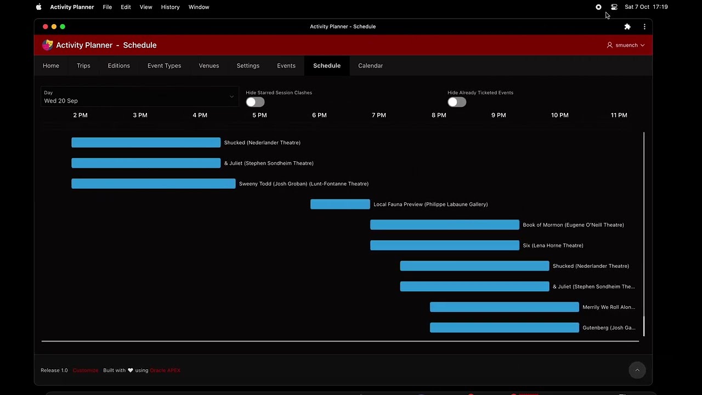Click the 6 PM time axis label
702x395 pixels.
coord(319,115)
